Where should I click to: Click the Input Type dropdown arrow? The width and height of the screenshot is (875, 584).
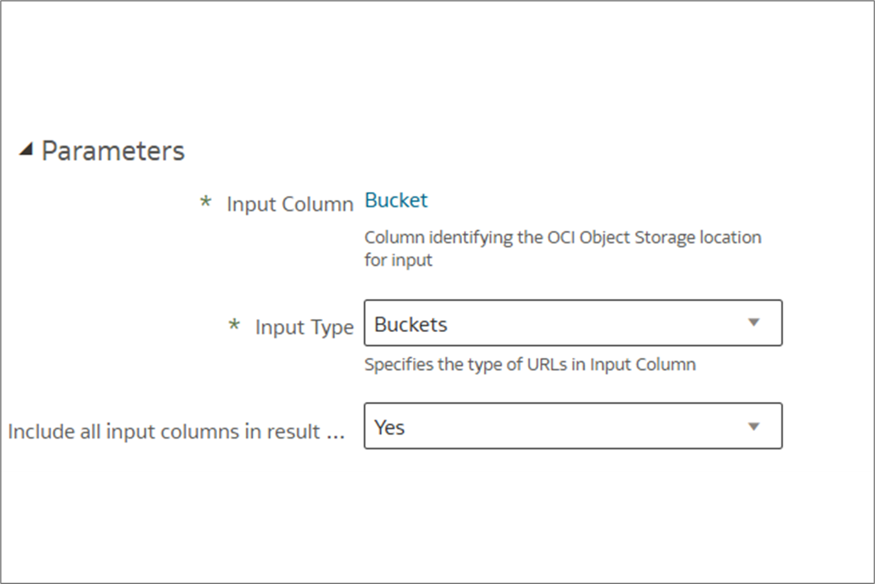(754, 322)
